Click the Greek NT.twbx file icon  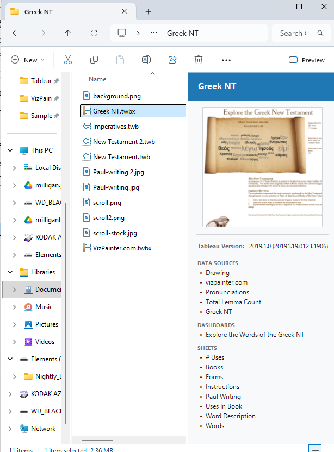click(x=86, y=111)
